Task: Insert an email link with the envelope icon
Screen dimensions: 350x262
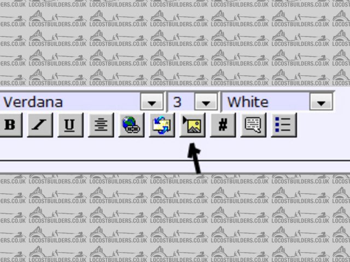Action: pos(162,125)
